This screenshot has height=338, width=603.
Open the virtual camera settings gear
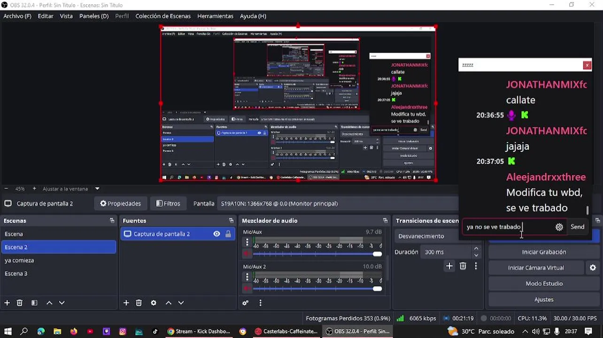click(x=593, y=268)
